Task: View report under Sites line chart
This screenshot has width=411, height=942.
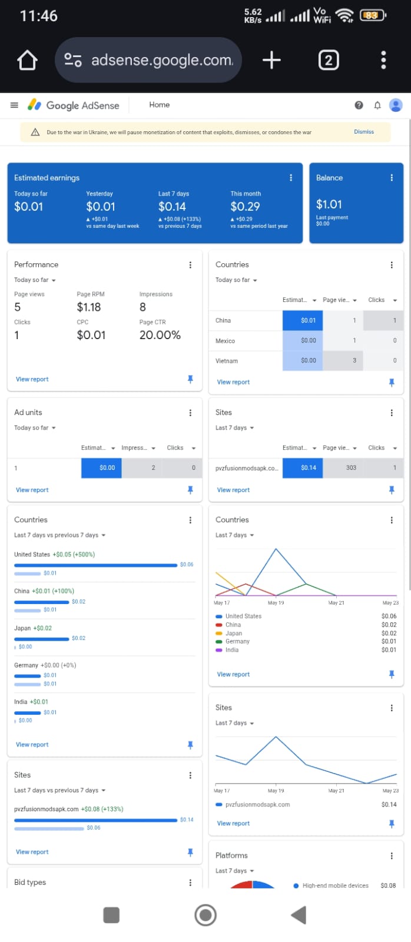Action: point(233,824)
